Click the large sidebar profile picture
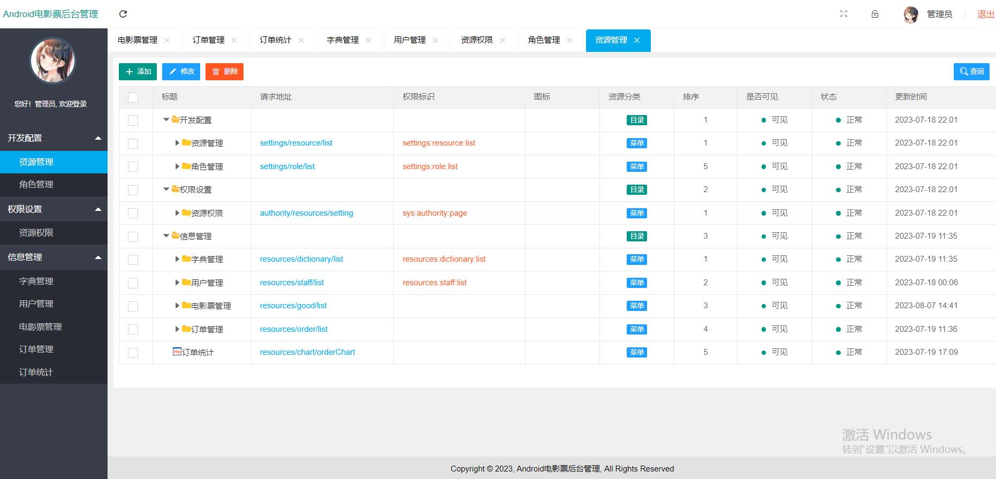This screenshot has height=479, width=996. point(52,60)
